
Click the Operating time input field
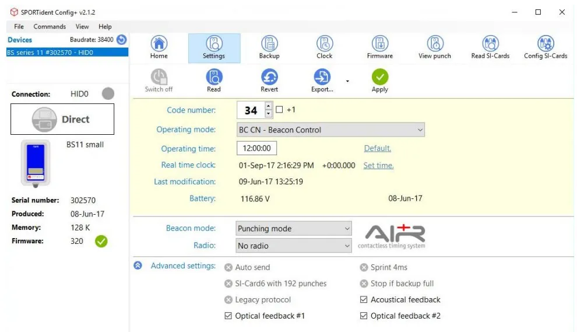pos(256,148)
